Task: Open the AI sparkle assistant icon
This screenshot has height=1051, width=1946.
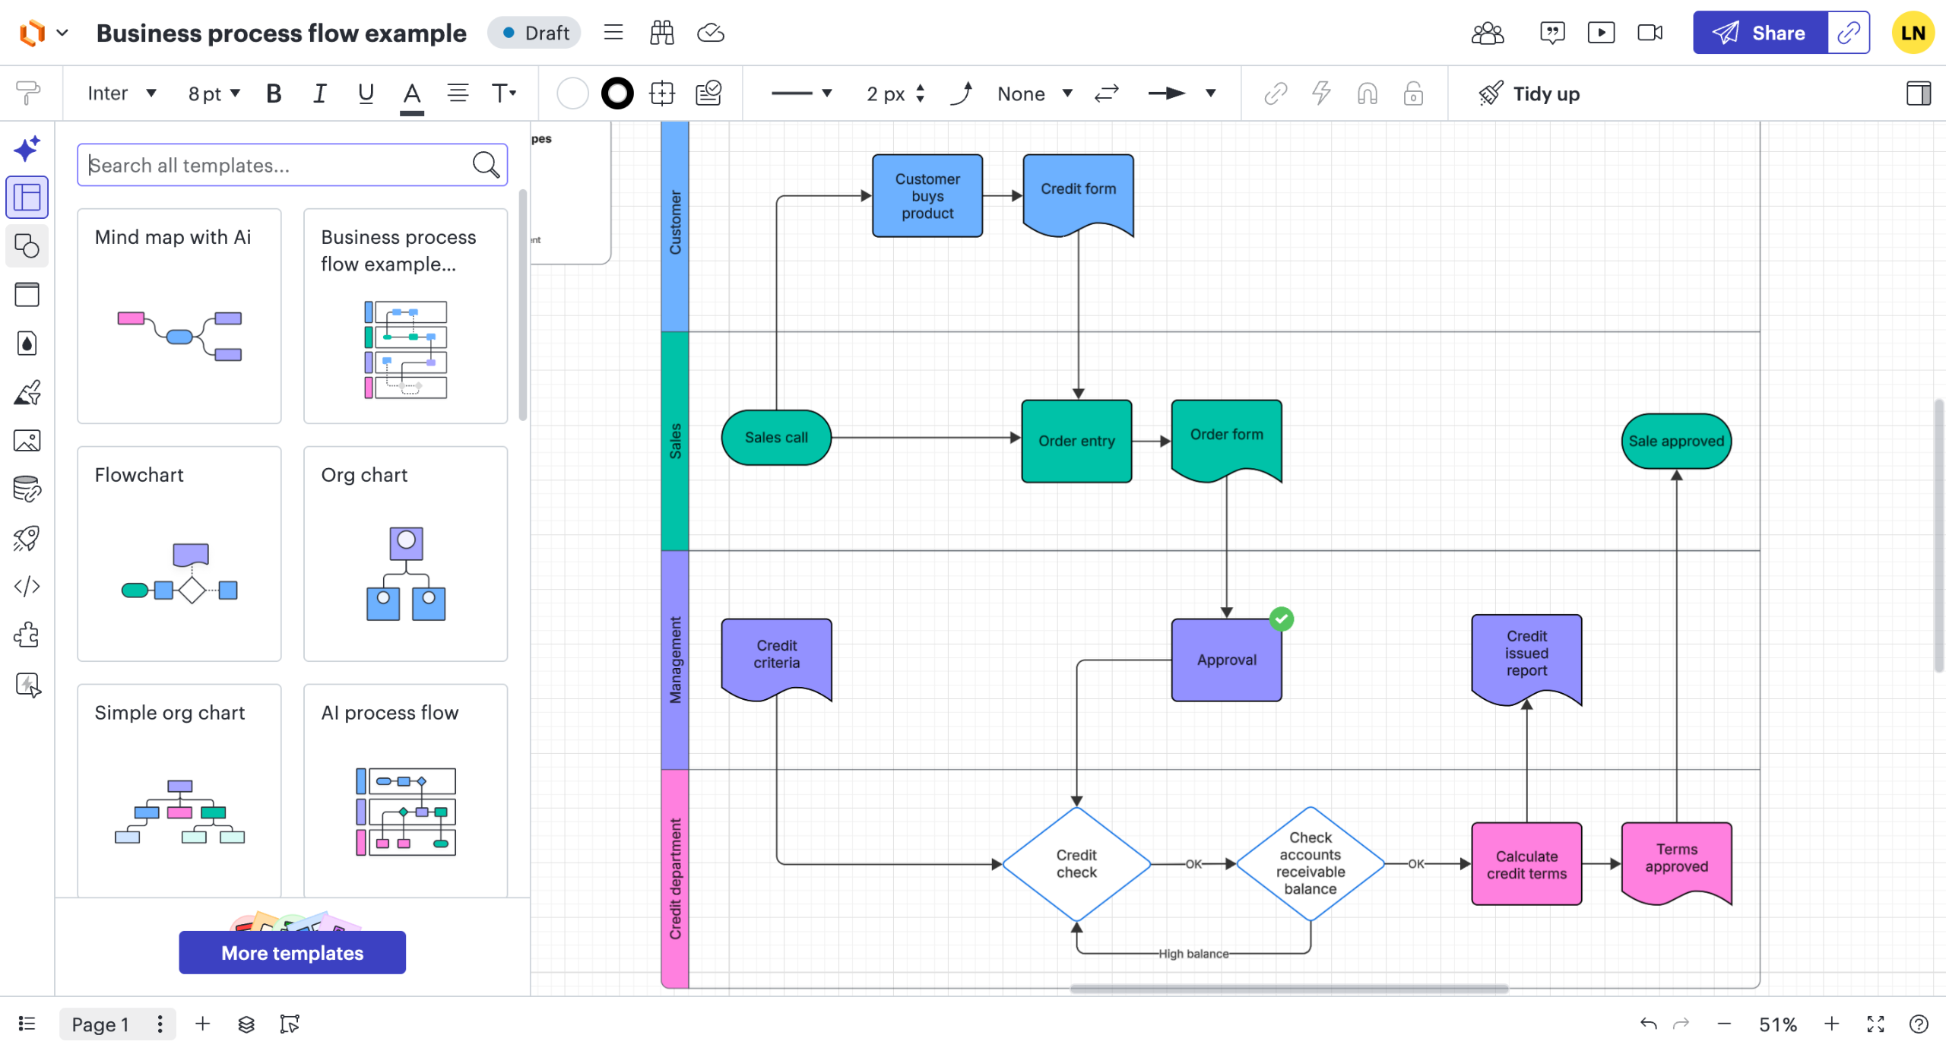Action: pos(27,148)
